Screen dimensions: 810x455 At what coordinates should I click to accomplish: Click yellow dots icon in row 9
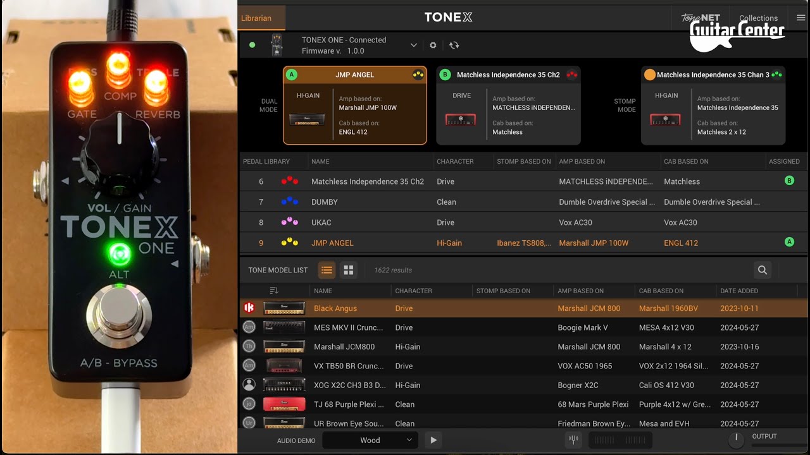[x=290, y=242]
